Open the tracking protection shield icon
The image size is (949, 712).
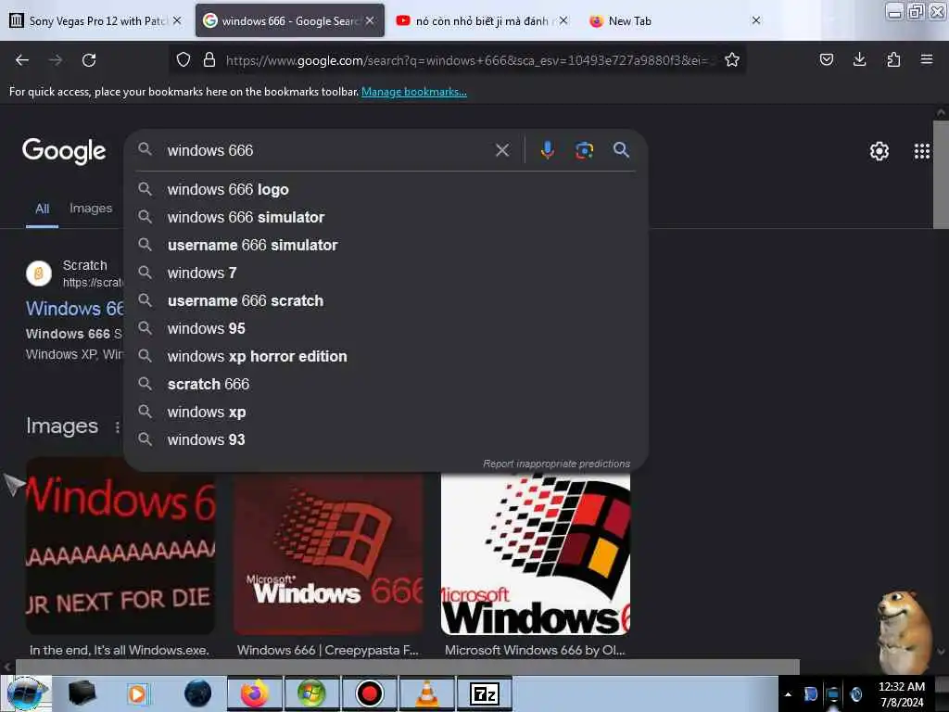pos(183,59)
